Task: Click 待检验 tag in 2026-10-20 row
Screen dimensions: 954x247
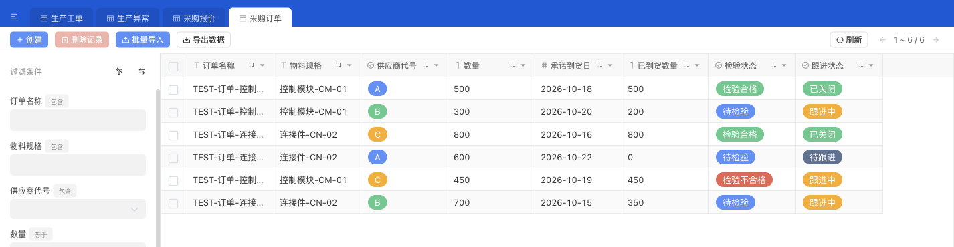Action: point(735,111)
